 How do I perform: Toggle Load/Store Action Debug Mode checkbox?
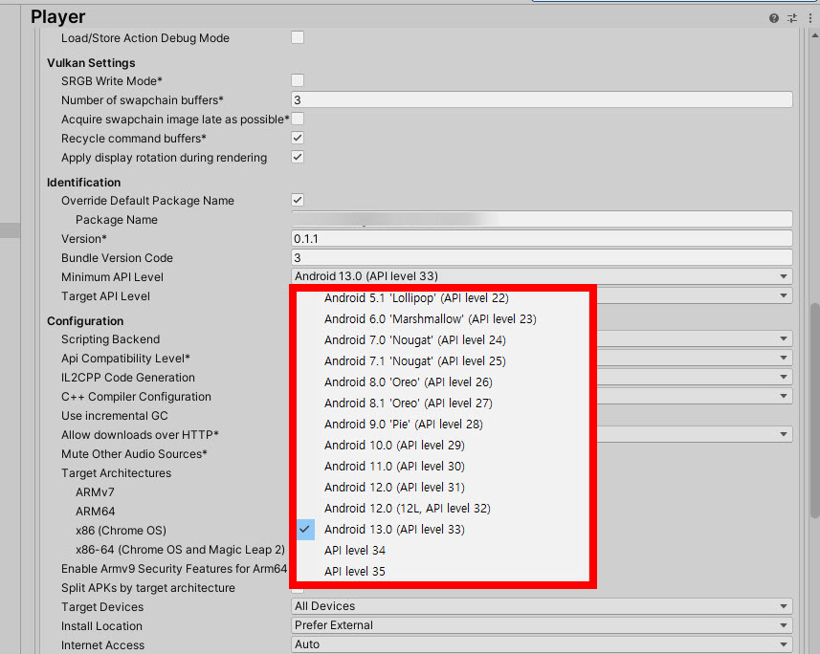[298, 37]
